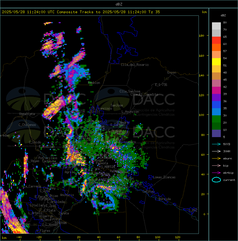Click the 'E_1-736' place label
This screenshot has height=241, width=238.
click(161, 85)
